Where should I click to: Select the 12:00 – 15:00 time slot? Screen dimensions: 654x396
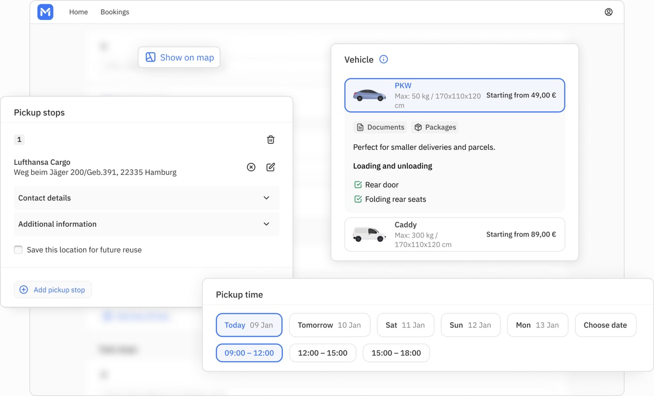tap(323, 353)
